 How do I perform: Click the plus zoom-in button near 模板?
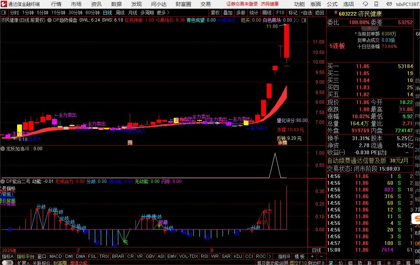312,256
